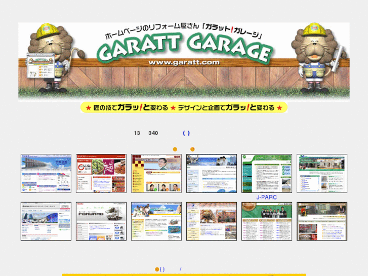This screenshot has height=276, width=368.
Task: Open the blue parentheses link beside 340
Action: point(186,133)
